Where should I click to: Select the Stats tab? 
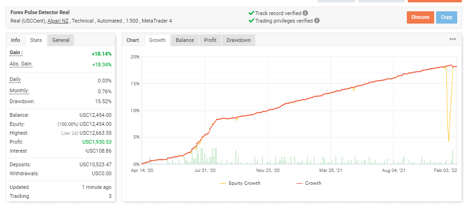[36, 40]
